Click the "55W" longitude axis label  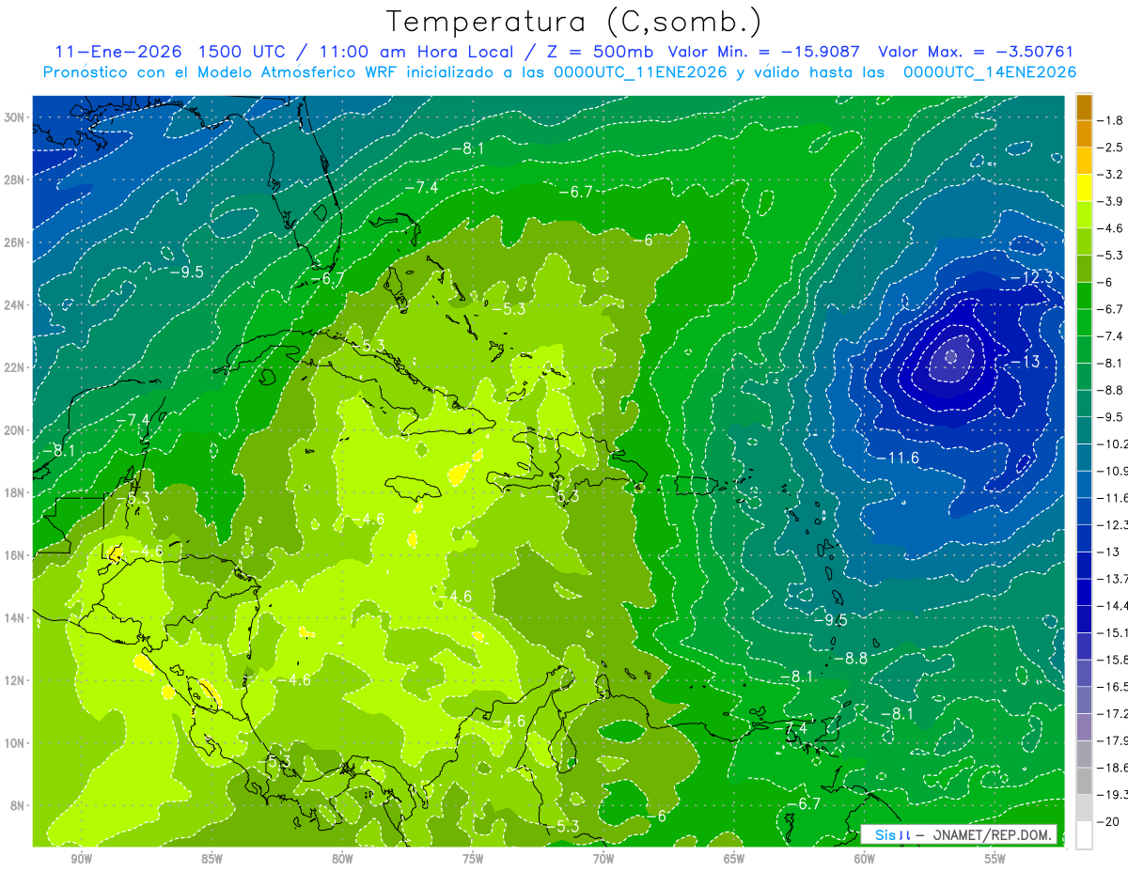[995, 859]
